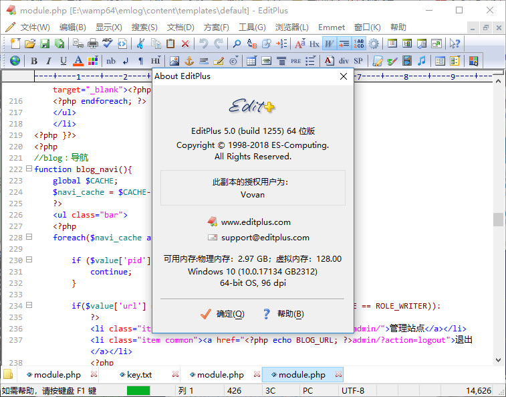The height and width of the screenshot is (397, 506).
Task: Open Heading HI dropdown button
Action: pyautogui.click(x=156, y=60)
